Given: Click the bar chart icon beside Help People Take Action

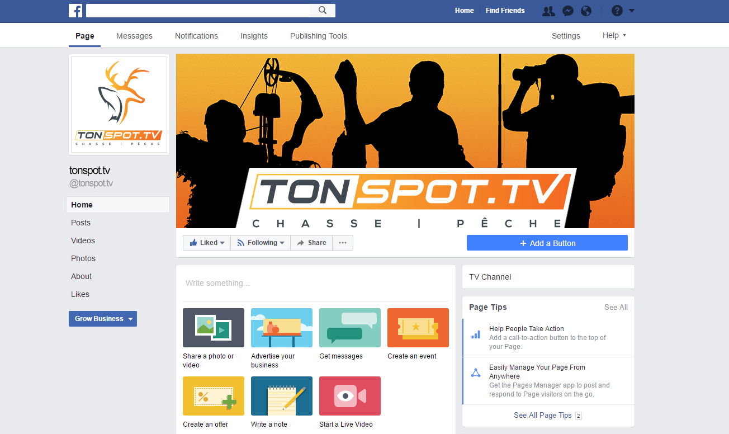Looking at the screenshot, I should coord(476,334).
